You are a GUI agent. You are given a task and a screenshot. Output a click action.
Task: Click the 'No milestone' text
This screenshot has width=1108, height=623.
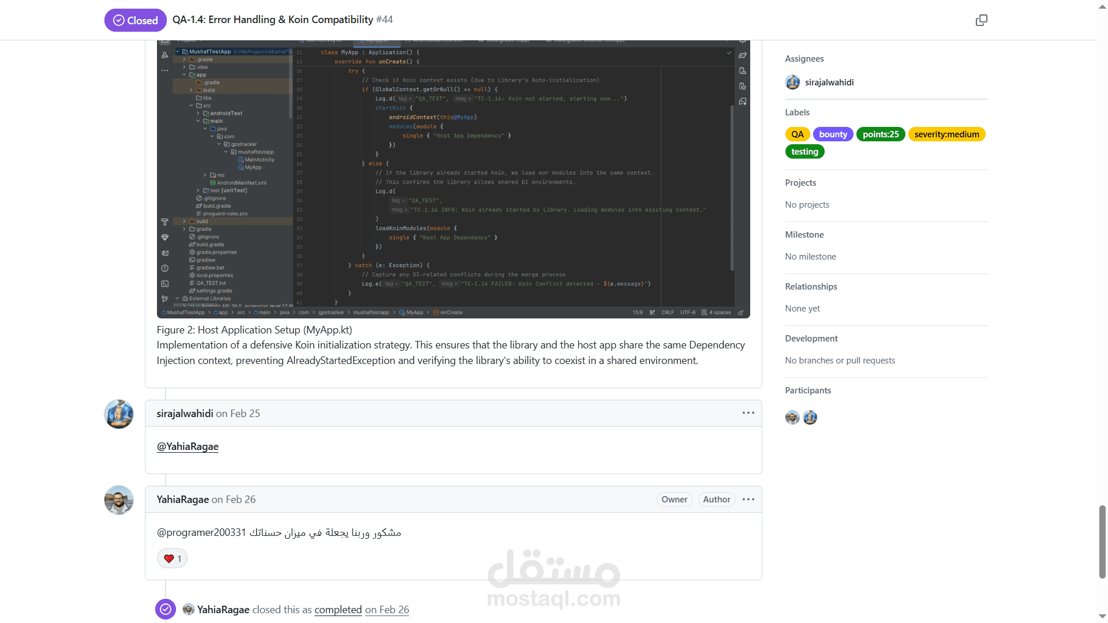(810, 257)
